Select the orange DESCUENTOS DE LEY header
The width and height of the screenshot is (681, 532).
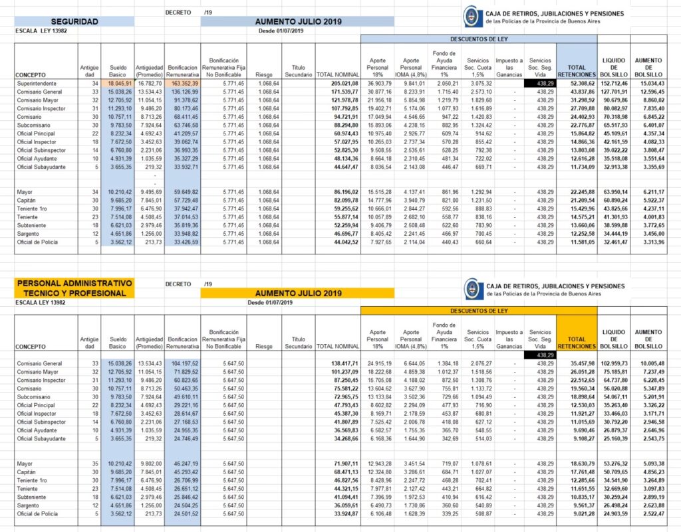478,310
